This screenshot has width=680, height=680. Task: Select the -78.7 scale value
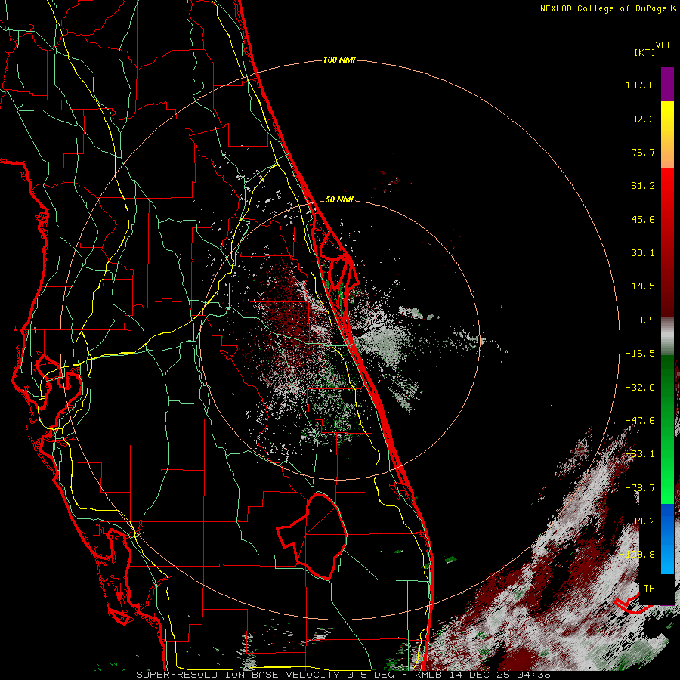click(x=640, y=488)
